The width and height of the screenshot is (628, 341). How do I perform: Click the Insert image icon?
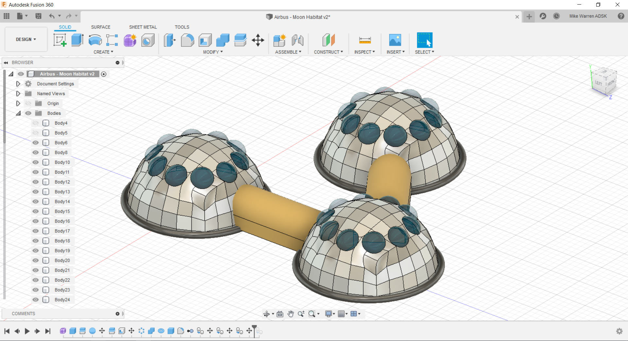395,40
